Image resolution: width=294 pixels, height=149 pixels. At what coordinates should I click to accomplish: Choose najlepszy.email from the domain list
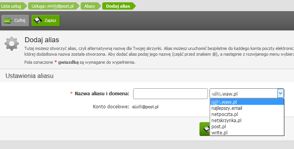coord(247,108)
